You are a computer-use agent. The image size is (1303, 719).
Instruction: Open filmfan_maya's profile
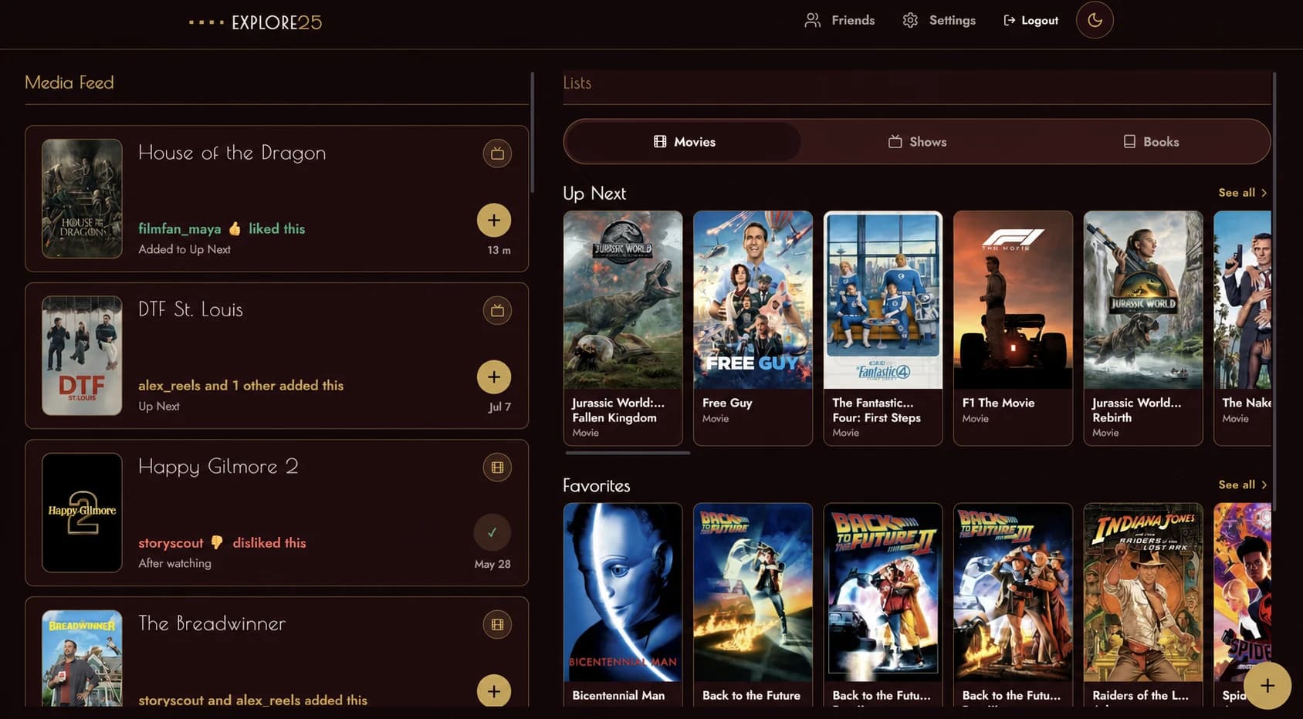click(180, 229)
